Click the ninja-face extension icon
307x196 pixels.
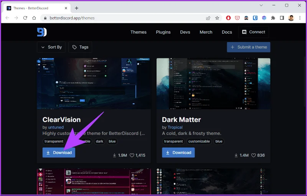pos(246,18)
